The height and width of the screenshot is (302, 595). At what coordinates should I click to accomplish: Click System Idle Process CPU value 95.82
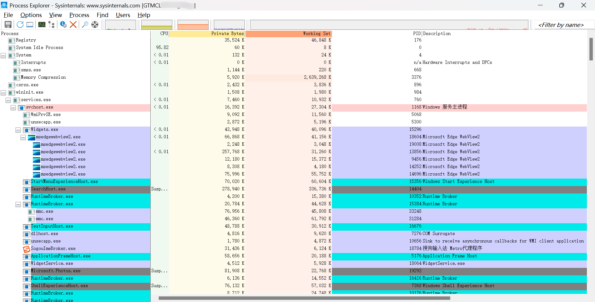(x=162, y=47)
